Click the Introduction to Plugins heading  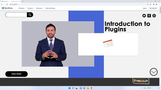(127, 26)
